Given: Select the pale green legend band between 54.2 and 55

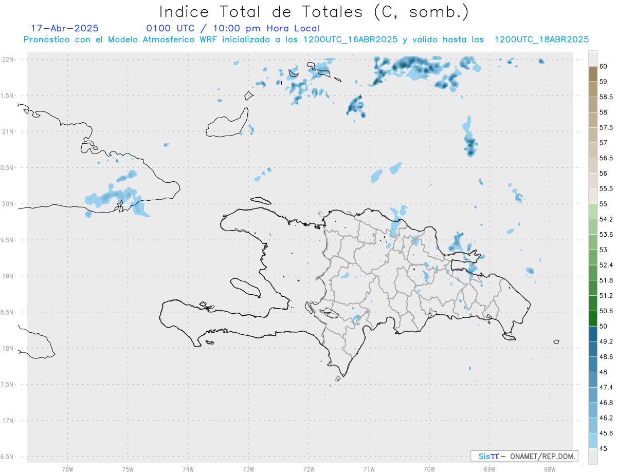Looking at the screenshot, I should click(593, 212).
